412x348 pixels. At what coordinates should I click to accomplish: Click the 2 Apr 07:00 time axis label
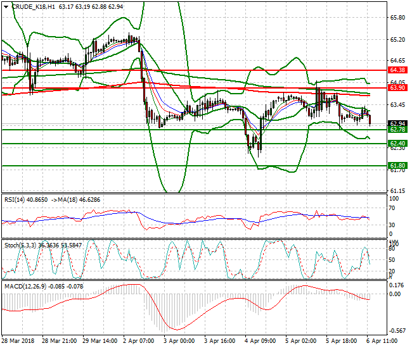pos(139,341)
